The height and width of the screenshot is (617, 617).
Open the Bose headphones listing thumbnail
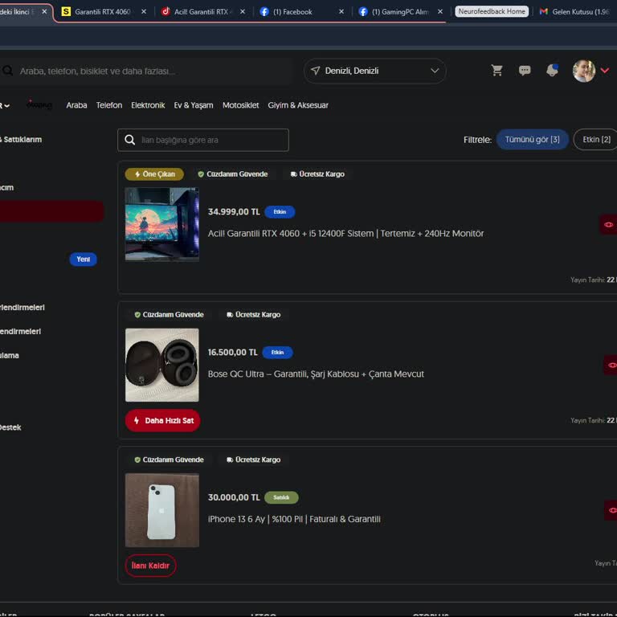point(162,365)
